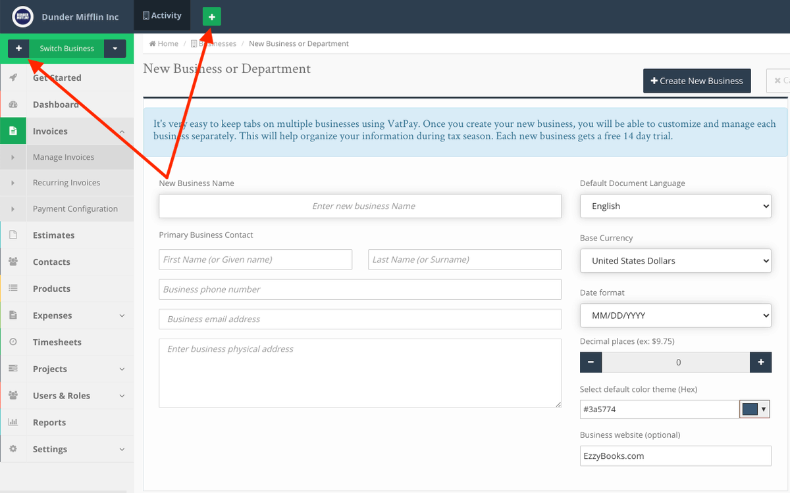
Task: Click the green Invoices document icon
Action: 13,131
